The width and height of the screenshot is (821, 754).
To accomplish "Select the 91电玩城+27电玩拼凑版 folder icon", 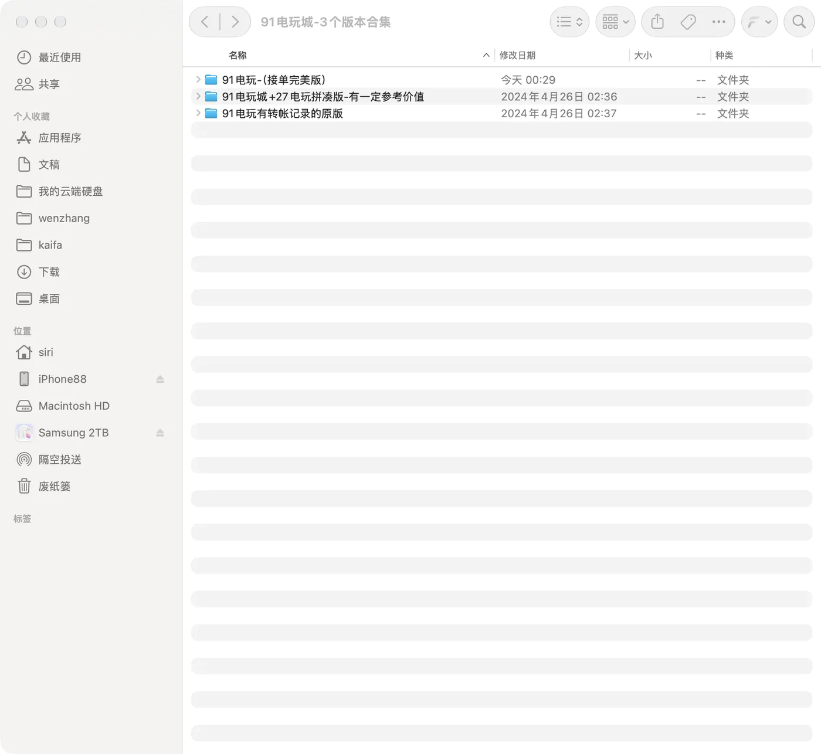I will coord(211,96).
